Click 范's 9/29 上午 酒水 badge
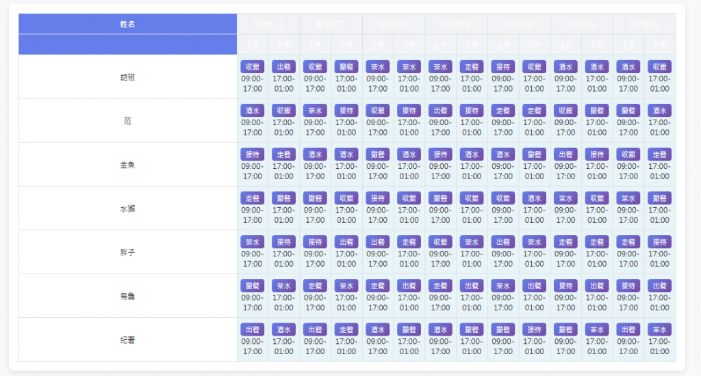This screenshot has height=376, width=701. (253, 110)
